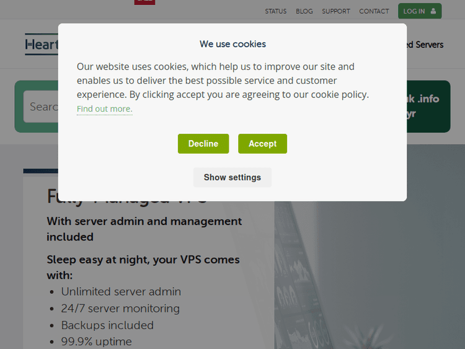
Task: Click the 'We use cookies' dialog heading
Action: click(x=232, y=44)
